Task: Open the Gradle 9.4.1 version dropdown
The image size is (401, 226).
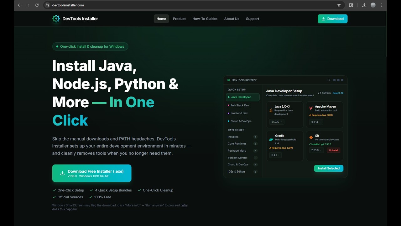Action: coord(275,155)
